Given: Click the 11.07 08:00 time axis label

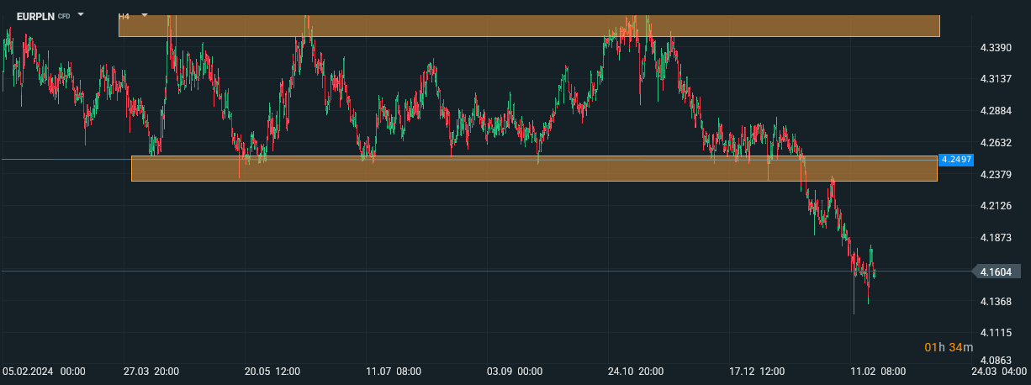Looking at the screenshot, I should click(x=394, y=371).
